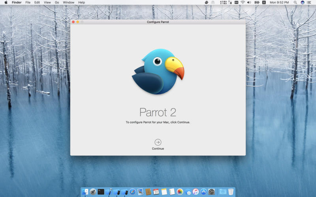The image size is (316, 197).
Task: Open Calendar from the Dock
Action: pyautogui.click(x=156, y=191)
